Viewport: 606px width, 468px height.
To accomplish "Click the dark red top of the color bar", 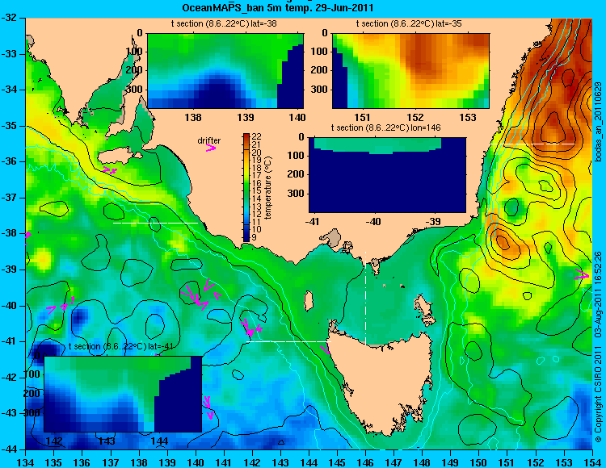I will 246,136.
